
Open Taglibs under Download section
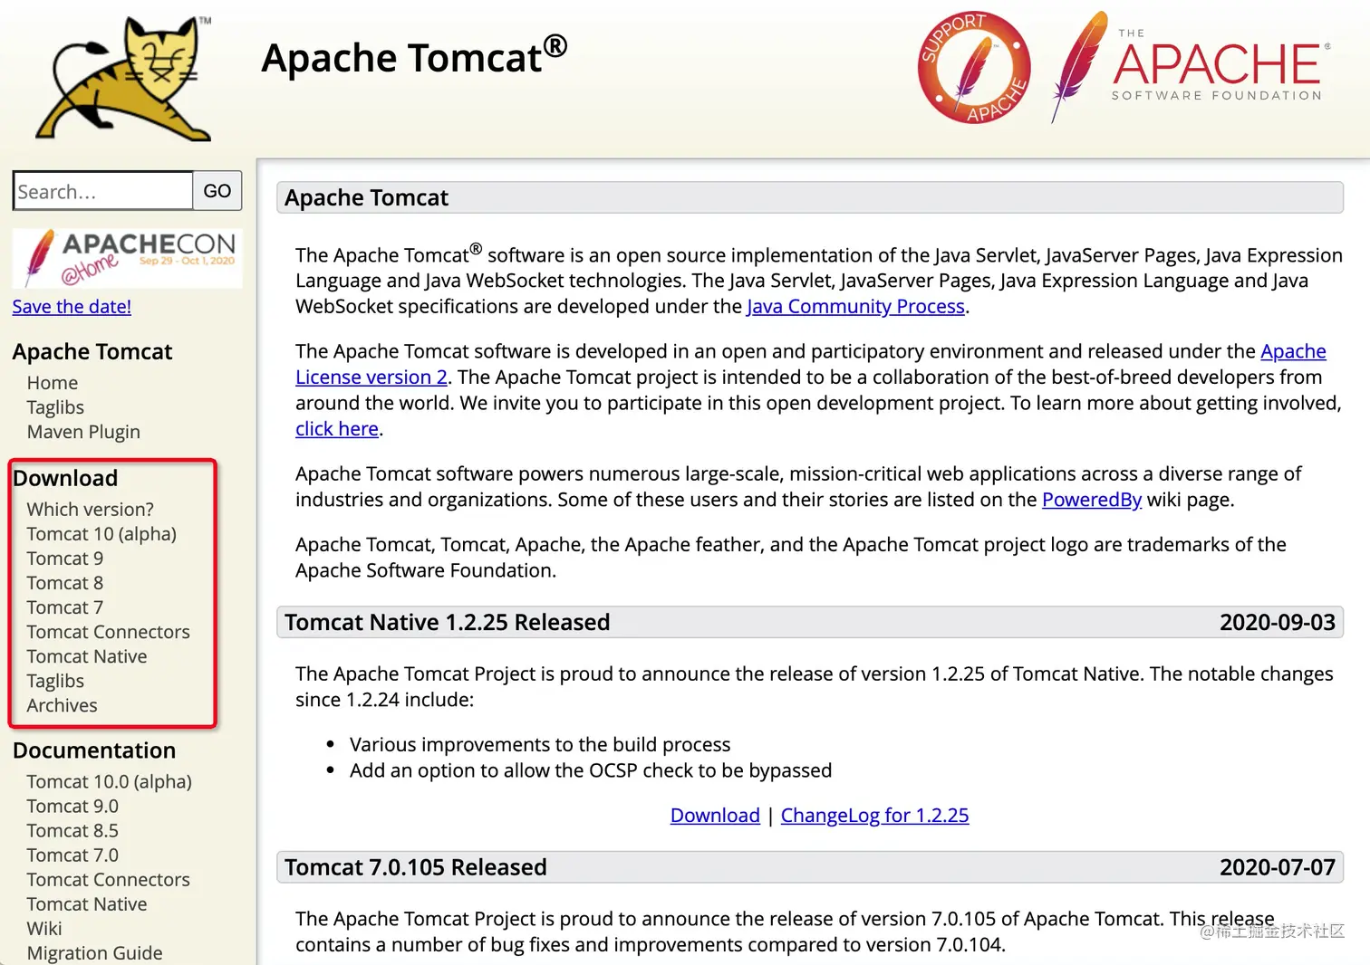point(55,681)
